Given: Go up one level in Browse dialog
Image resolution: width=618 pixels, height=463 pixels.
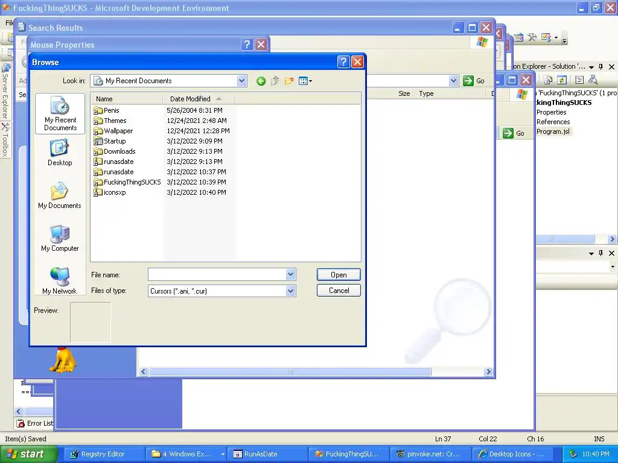Looking at the screenshot, I should pyautogui.click(x=275, y=81).
